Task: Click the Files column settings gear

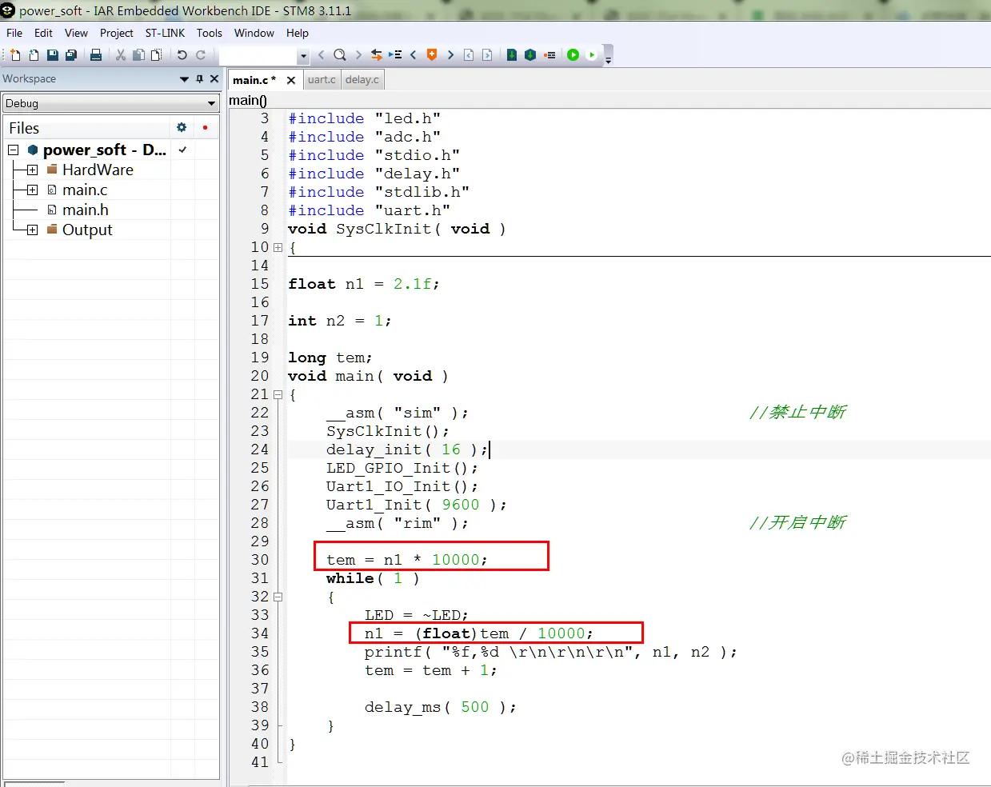Action: [x=182, y=128]
